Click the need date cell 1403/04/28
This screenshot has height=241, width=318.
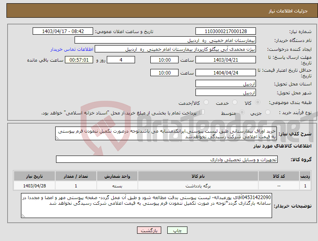(x=34, y=186)
